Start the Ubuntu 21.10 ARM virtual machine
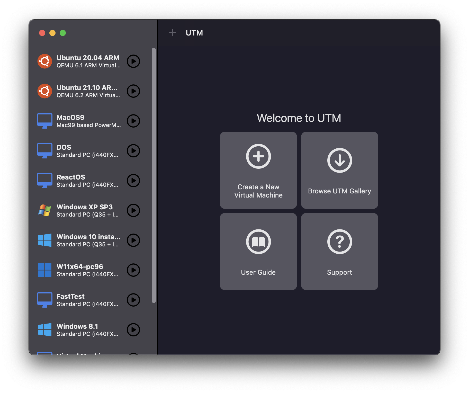Screen dimensions: 469x393 coord(133,91)
